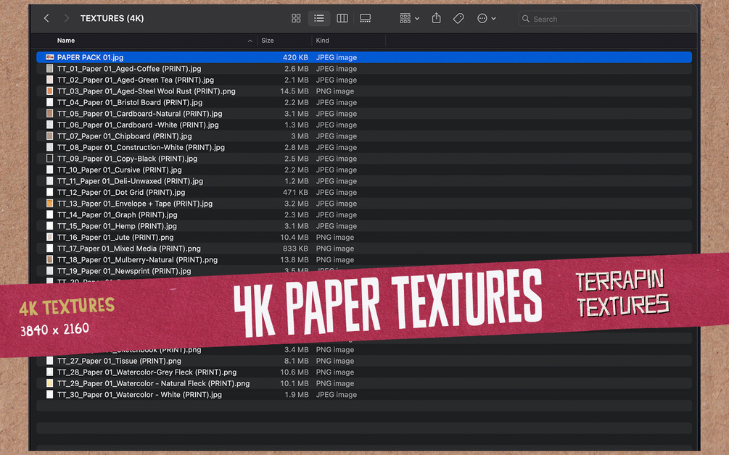
Task: Switch to list view
Action: pyautogui.click(x=319, y=18)
